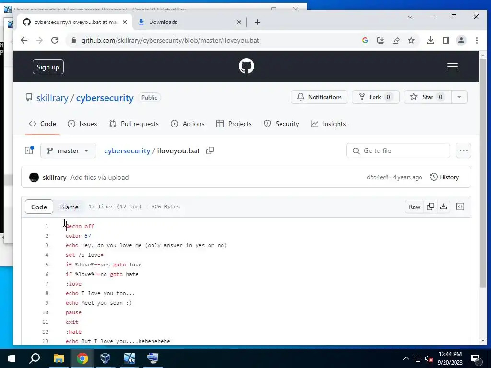Open the Pull requests tab
Screen dimensions: 491x368
click(134, 124)
